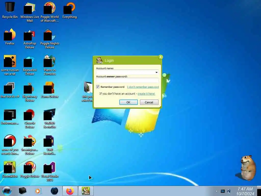Image resolution: width=261 pixels, height=196 pixels.
Task: Open the volume tray icon
Action: [x=229, y=191]
